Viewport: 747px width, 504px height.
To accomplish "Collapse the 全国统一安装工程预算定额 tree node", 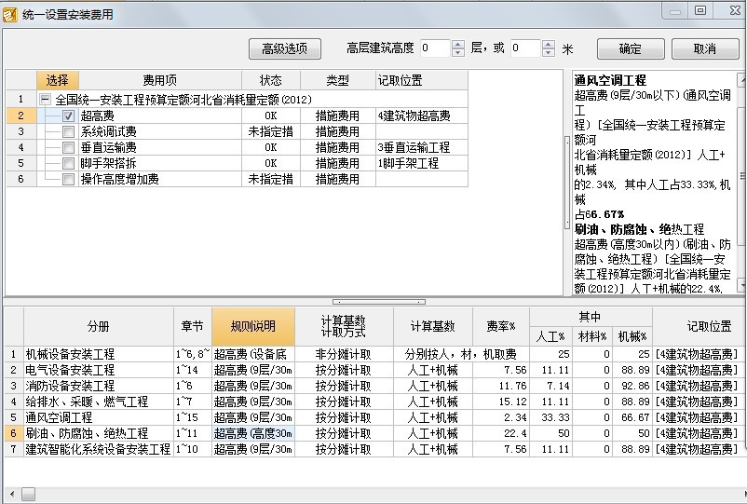I will click(46, 100).
